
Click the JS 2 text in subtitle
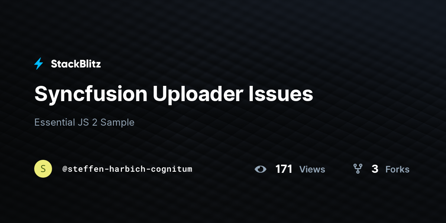point(87,122)
